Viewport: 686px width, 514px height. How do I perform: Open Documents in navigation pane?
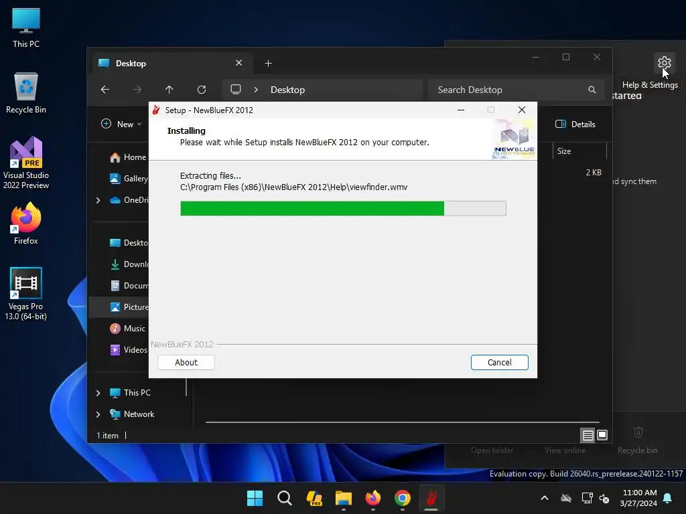click(129, 286)
